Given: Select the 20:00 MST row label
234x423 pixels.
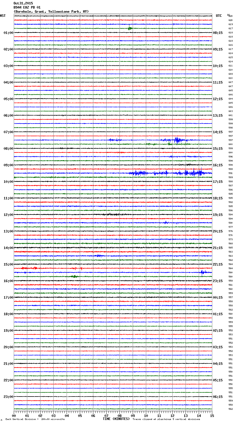Looking at the screenshot, I should (9, 347).
